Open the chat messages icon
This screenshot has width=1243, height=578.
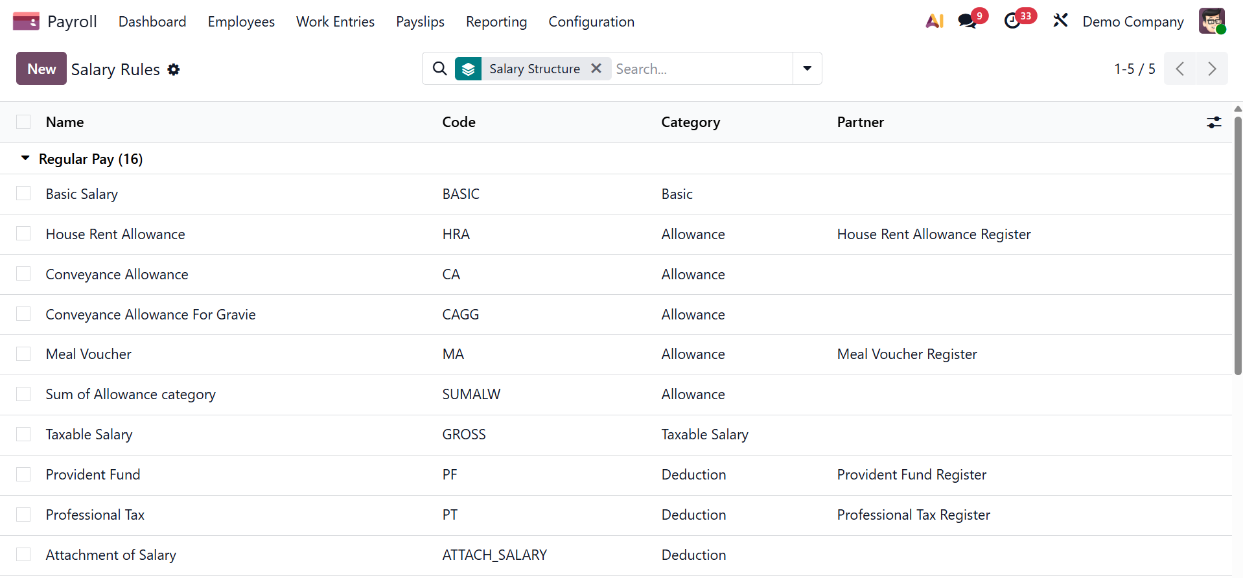point(968,21)
